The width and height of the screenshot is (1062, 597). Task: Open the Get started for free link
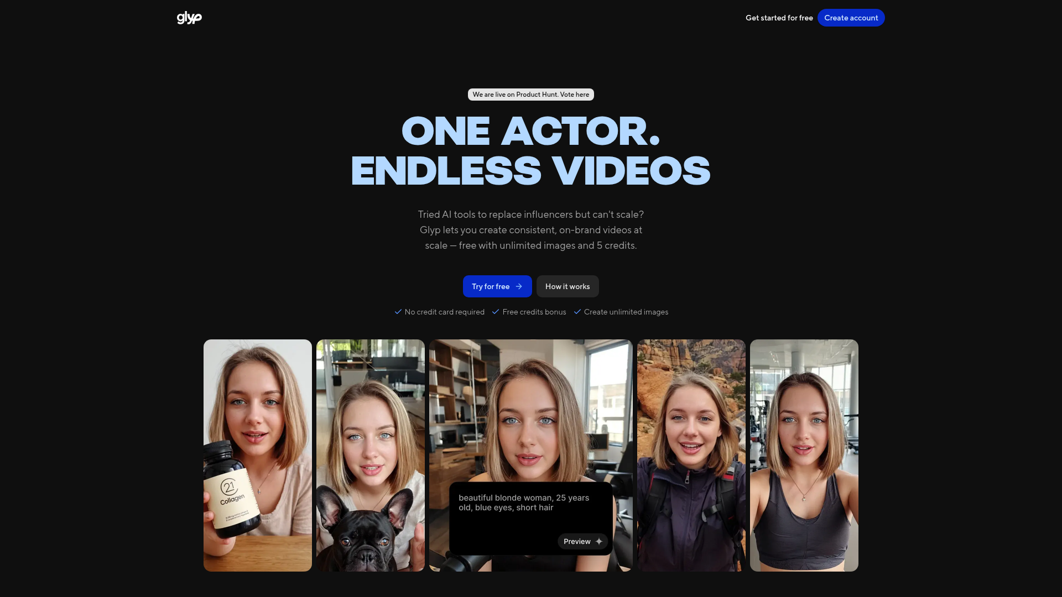779,18
